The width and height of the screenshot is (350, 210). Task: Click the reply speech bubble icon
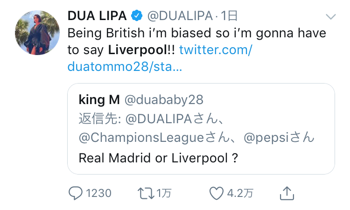tap(75, 193)
